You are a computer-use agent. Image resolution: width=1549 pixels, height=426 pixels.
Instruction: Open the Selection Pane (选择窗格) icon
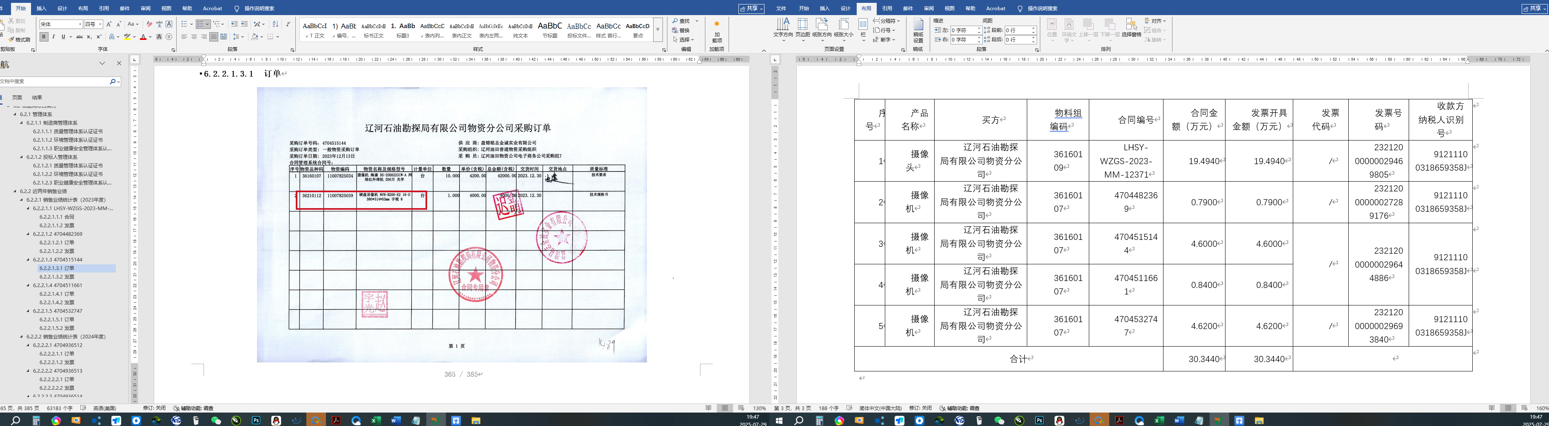(x=1131, y=24)
